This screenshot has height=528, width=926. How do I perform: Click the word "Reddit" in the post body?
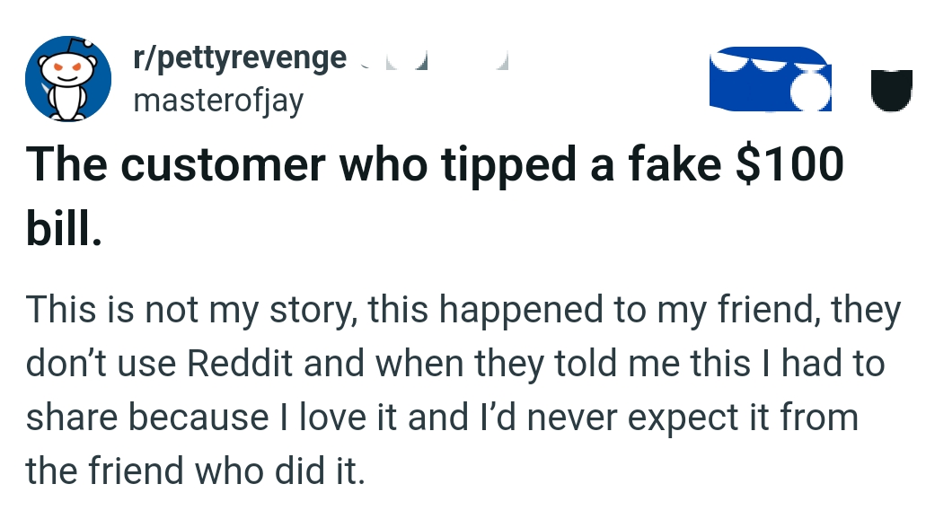click(240, 364)
